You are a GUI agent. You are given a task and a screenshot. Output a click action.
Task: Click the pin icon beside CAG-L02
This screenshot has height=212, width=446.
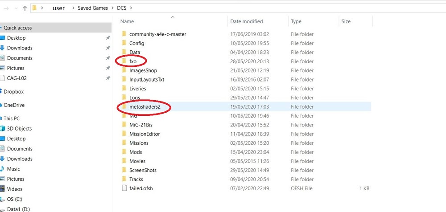107,78
